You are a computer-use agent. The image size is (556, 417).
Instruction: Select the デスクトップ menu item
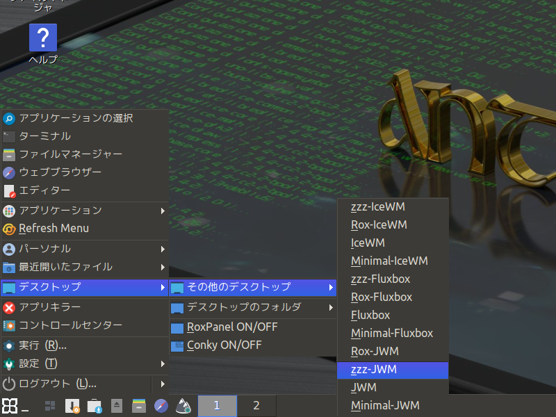84,287
